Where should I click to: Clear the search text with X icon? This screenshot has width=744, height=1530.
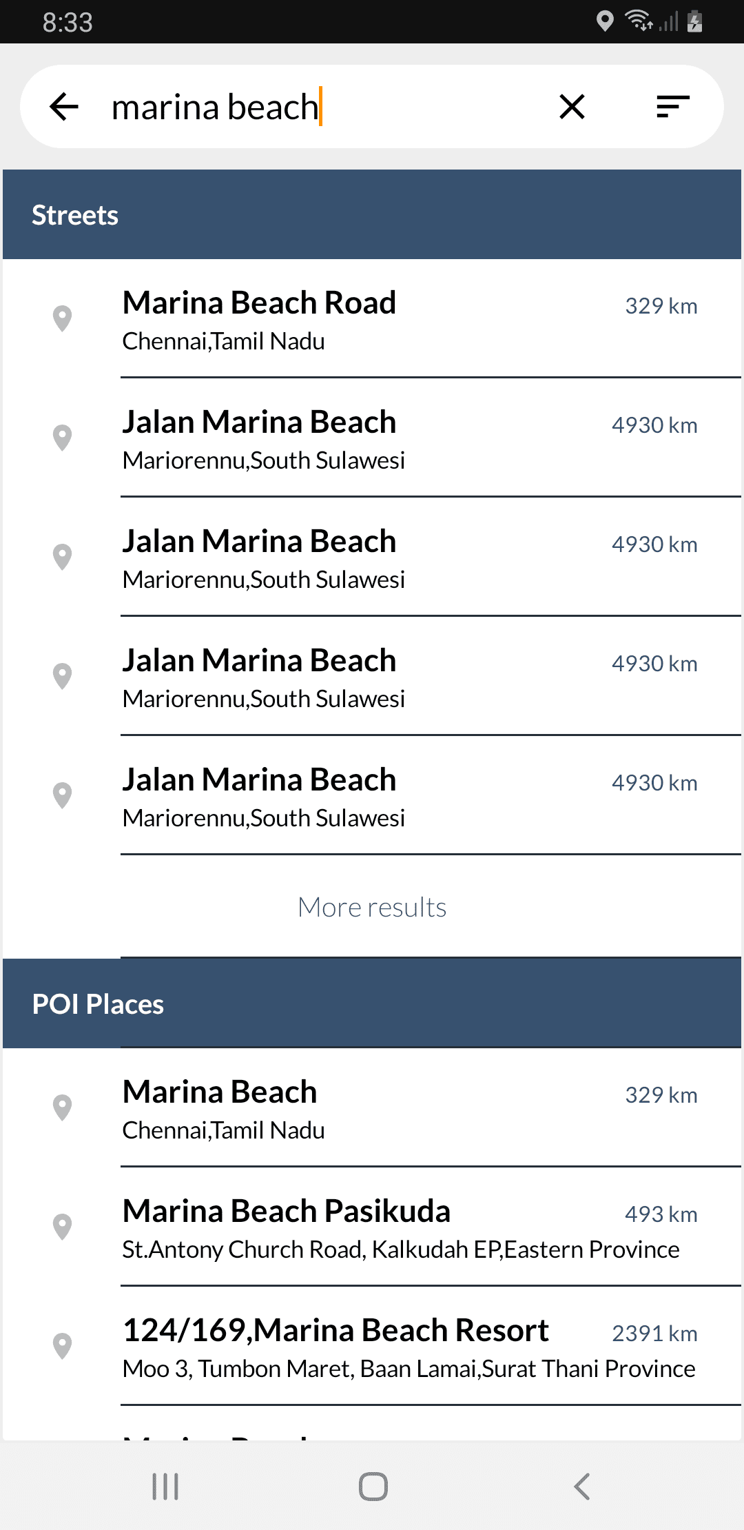point(572,107)
